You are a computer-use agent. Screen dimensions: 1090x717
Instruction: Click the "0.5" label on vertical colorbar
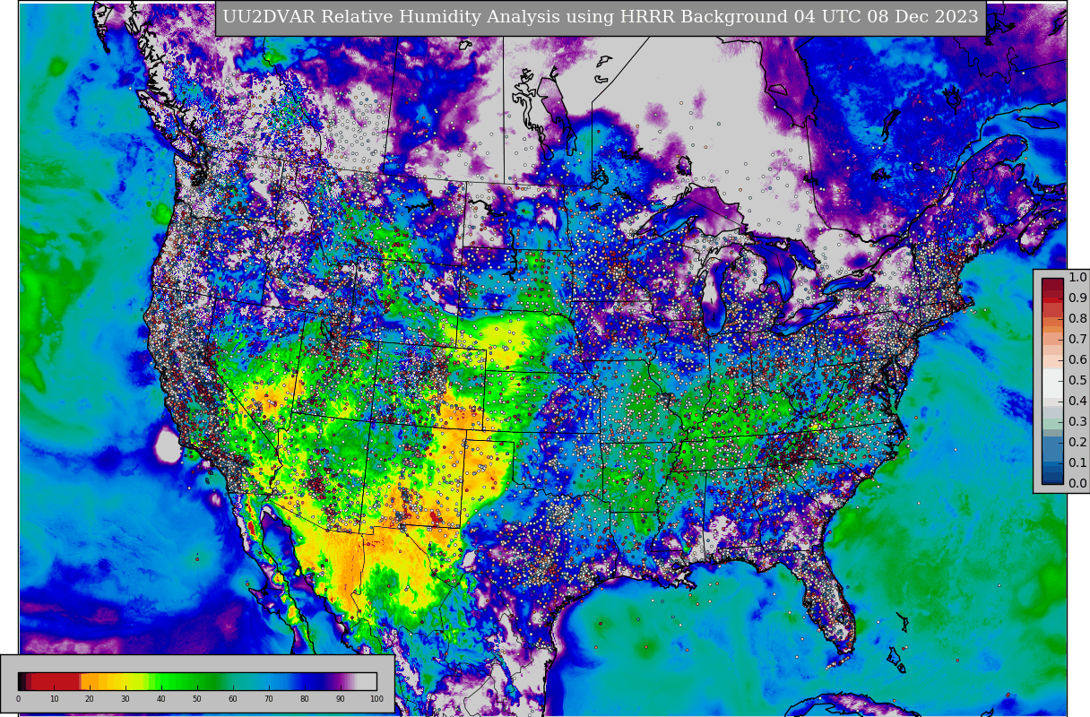[x=1077, y=381]
